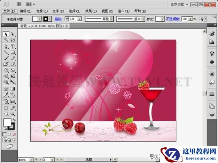The height and width of the screenshot is (163, 218).
Task: Open the 效果 menu
Action: click(x=91, y=11)
